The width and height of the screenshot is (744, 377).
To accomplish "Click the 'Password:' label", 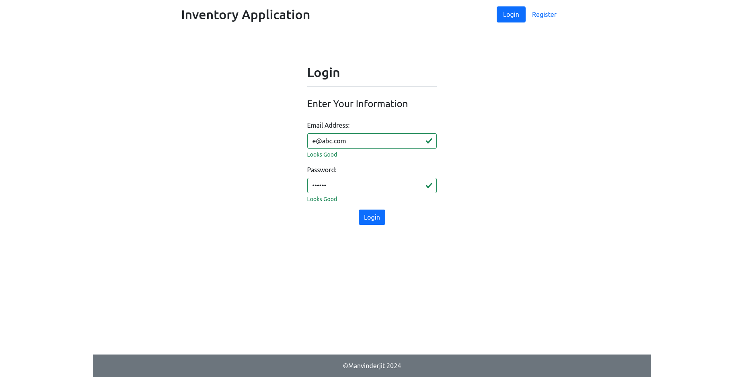I will click(x=322, y=170).
